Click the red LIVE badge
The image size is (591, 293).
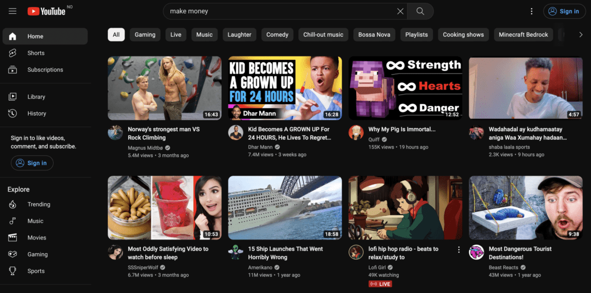[x=380, y=284]
